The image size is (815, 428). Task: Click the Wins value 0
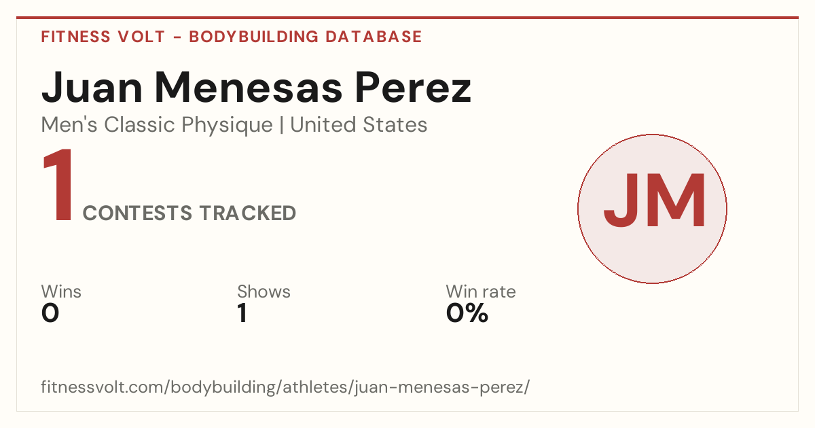tap(50, 313)
